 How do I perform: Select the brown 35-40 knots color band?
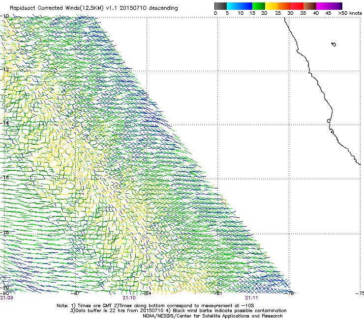coord(310,6)
